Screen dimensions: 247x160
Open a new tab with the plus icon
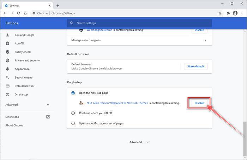point(58,6)
